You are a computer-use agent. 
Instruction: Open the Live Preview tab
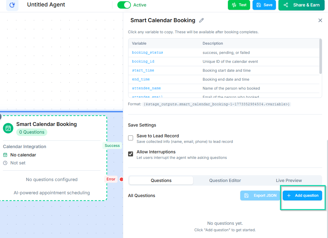point(289,180)
